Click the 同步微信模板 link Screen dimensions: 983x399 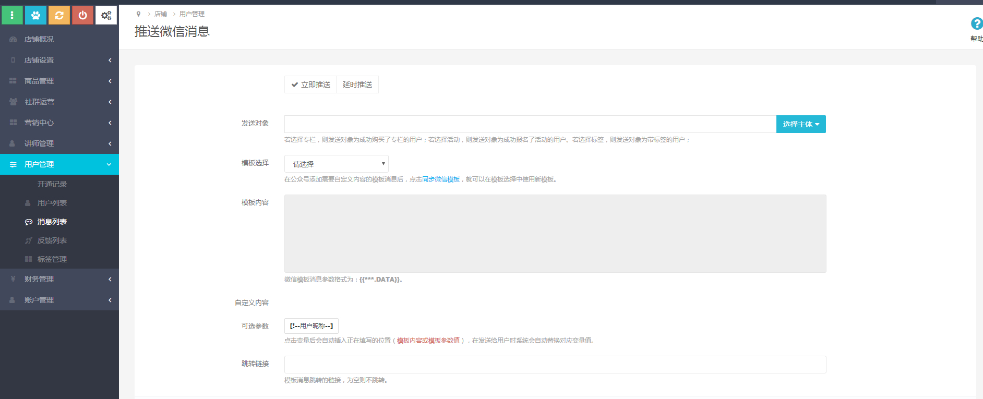point(441,179)
